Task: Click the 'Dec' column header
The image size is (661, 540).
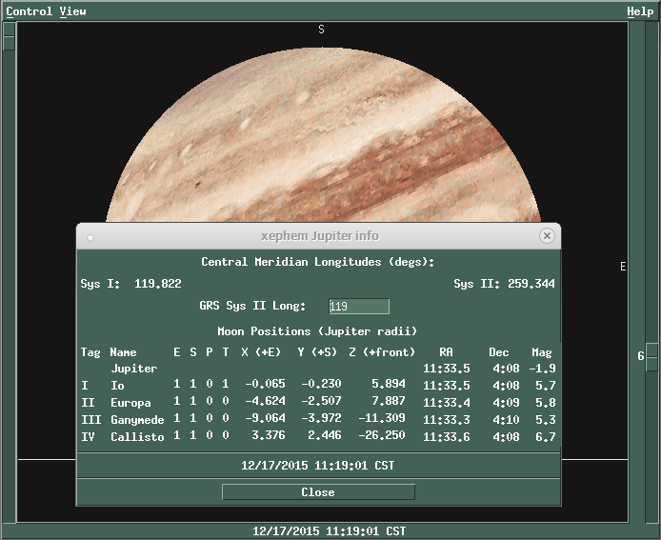Action: click(x=499, y=352)
